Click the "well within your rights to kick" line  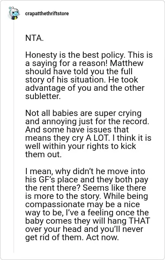[x=81, y=146]
